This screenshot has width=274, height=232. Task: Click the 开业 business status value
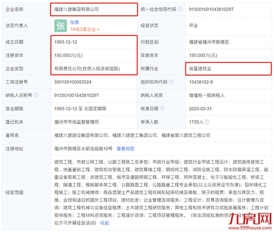point(193,26)
